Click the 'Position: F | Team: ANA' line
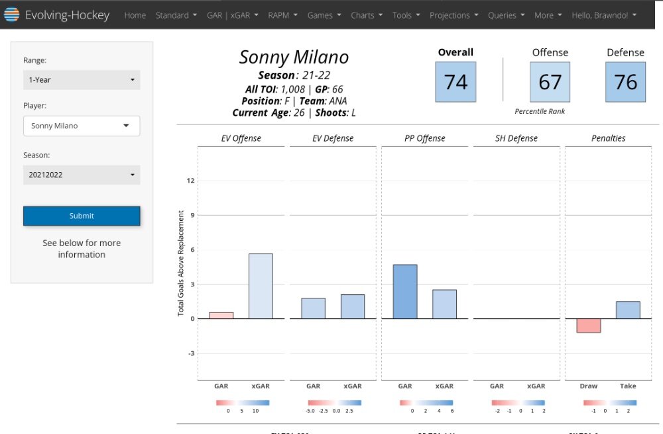663x434 pixels. pos(294,101)
